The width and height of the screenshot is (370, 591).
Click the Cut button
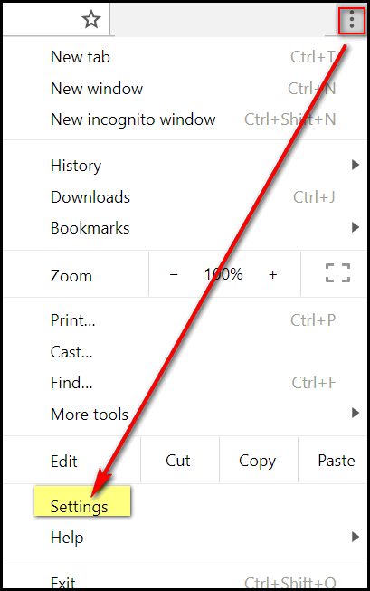click(180, 461)
